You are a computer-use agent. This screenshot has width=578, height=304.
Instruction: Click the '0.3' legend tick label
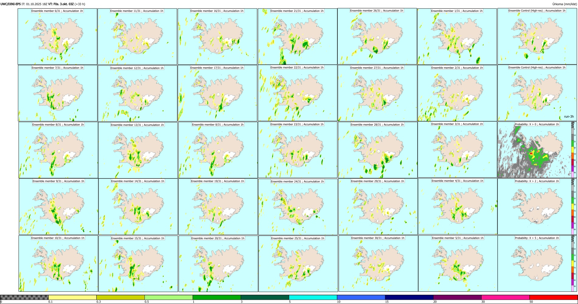click(99, 302)
